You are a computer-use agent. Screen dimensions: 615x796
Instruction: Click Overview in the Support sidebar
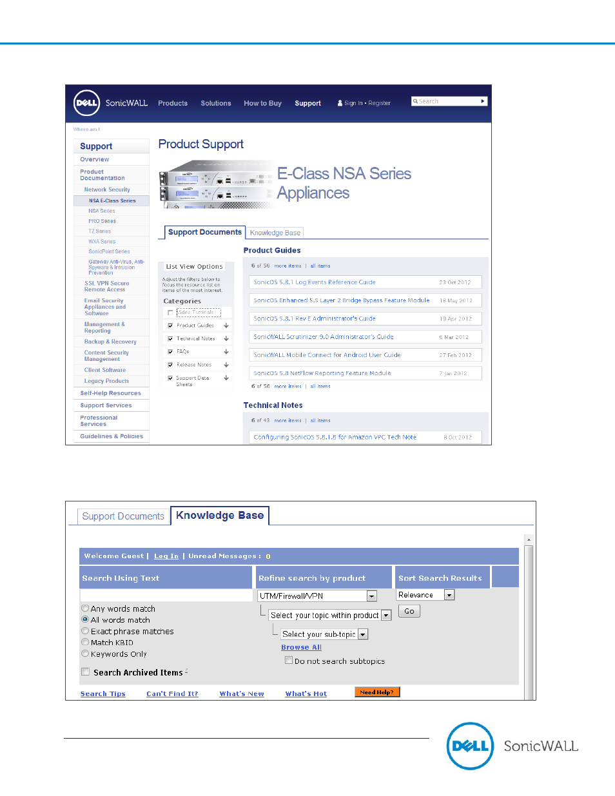(x=95, y=159)
